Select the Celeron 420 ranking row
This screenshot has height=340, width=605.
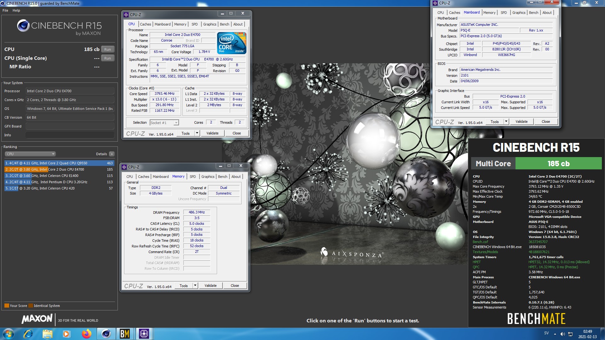pyautogui.click(x=59, y=188)
